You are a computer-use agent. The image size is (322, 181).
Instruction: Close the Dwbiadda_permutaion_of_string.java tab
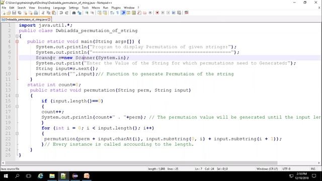(49, 20)
